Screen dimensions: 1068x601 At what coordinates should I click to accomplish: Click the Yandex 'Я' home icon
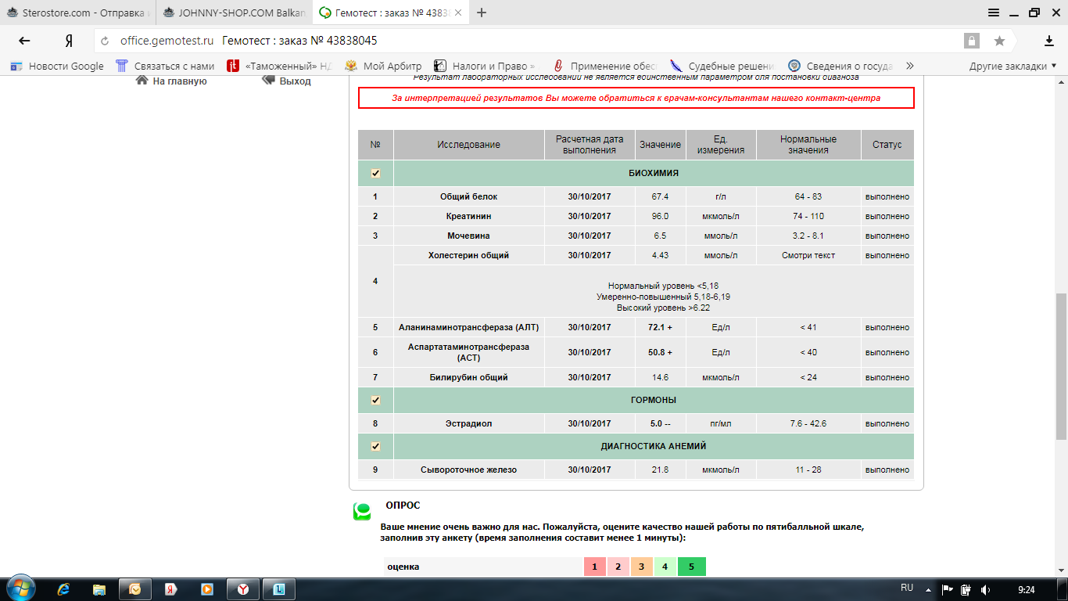pyautogui.click(x=69, y=41)
